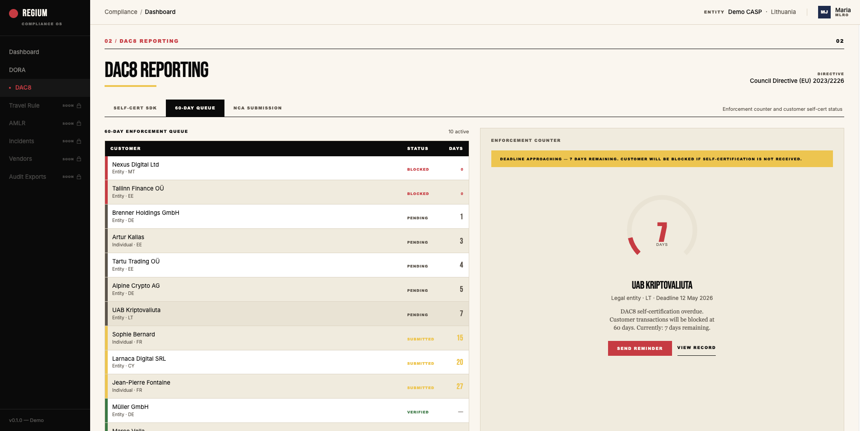Click the 27 days value for Jean-Pierre Fontaine

460,386
